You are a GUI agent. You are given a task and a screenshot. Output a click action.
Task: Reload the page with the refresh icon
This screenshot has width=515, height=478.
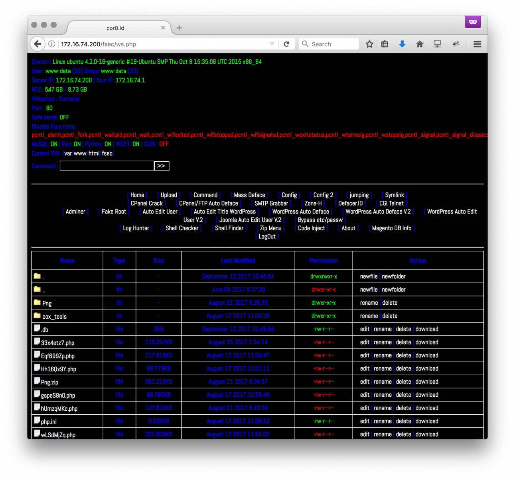point(286,44)
